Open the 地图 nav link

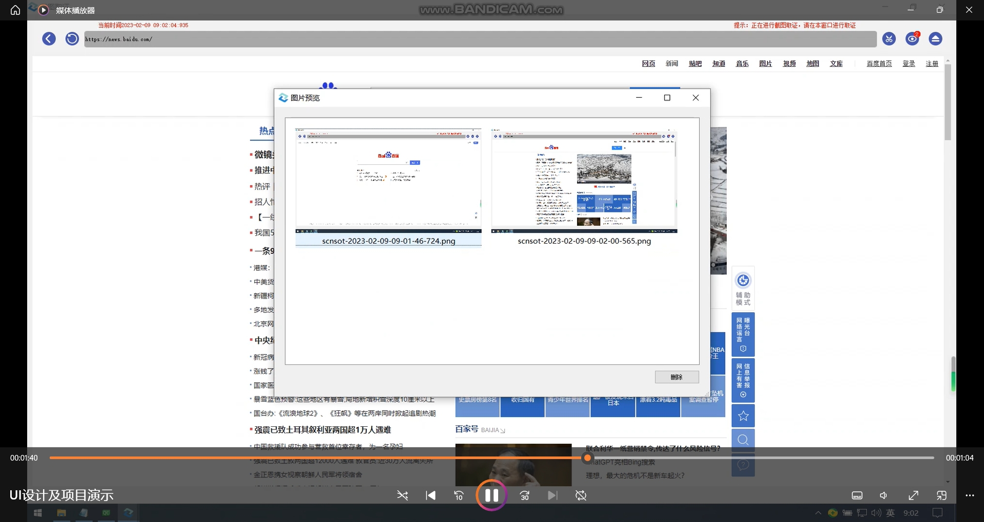(x=813, y=63)
